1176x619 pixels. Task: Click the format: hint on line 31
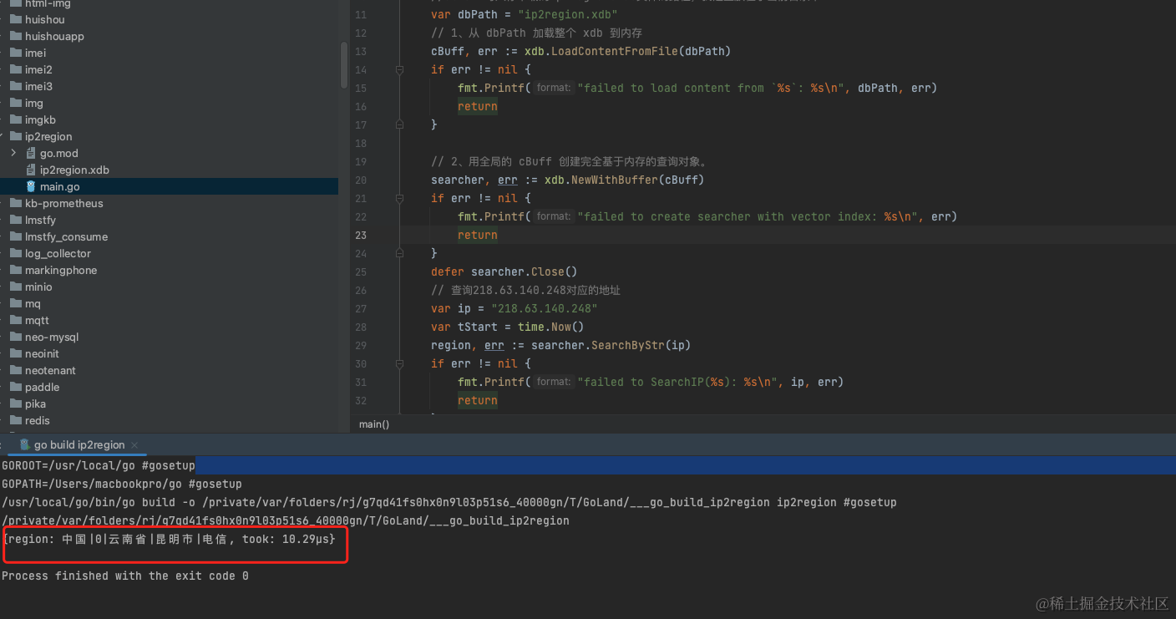[x=553, y=382]
